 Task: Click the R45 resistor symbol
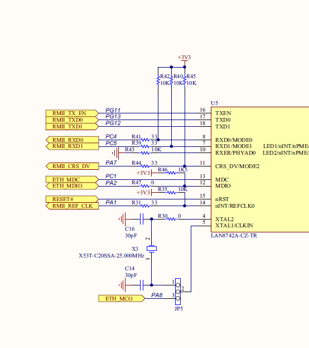click(185, 80)
